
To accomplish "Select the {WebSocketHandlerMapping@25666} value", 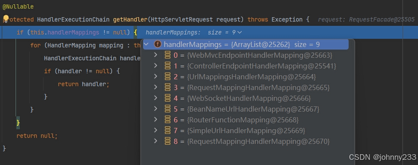I will click(x=249, y=99).
